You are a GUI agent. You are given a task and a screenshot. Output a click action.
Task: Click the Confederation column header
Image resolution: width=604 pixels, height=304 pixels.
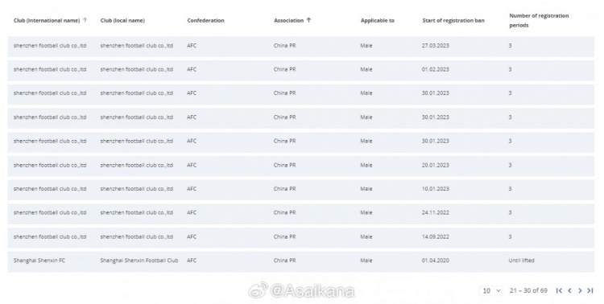[x=205, y=20]
